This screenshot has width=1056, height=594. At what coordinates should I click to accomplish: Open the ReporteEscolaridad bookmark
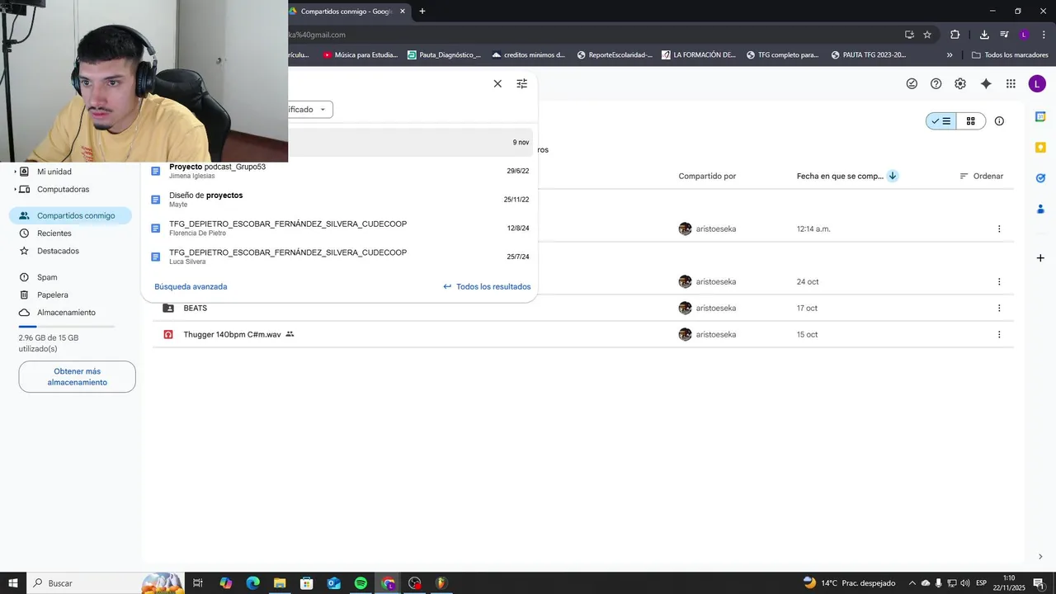(x=615, y=55)
